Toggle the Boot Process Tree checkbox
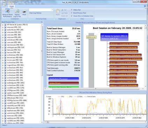Image resolution: width=148 pixels, height=128 pixels. [x=72, y=13]
